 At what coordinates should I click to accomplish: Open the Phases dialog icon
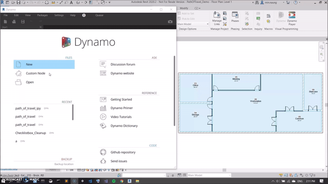[235, 16]
